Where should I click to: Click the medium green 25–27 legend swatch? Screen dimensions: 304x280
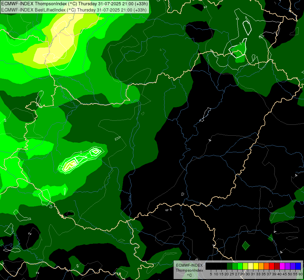coord(235,266)
